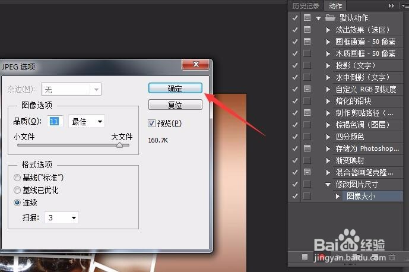Open the Actions panel flyout menu
This screenshot has height=272, width=409.
(405, 6)
